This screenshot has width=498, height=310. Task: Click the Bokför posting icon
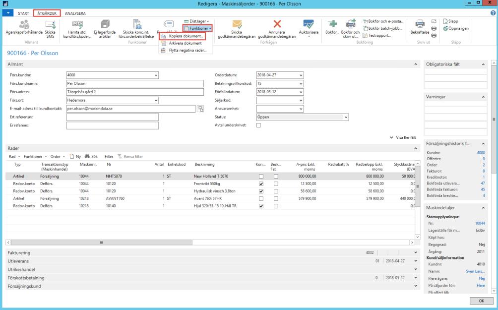332,24
